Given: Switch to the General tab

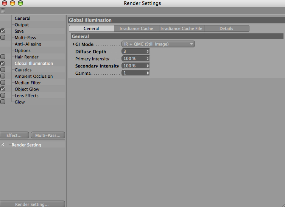Looking at the screenshot, I should (92, 28).
